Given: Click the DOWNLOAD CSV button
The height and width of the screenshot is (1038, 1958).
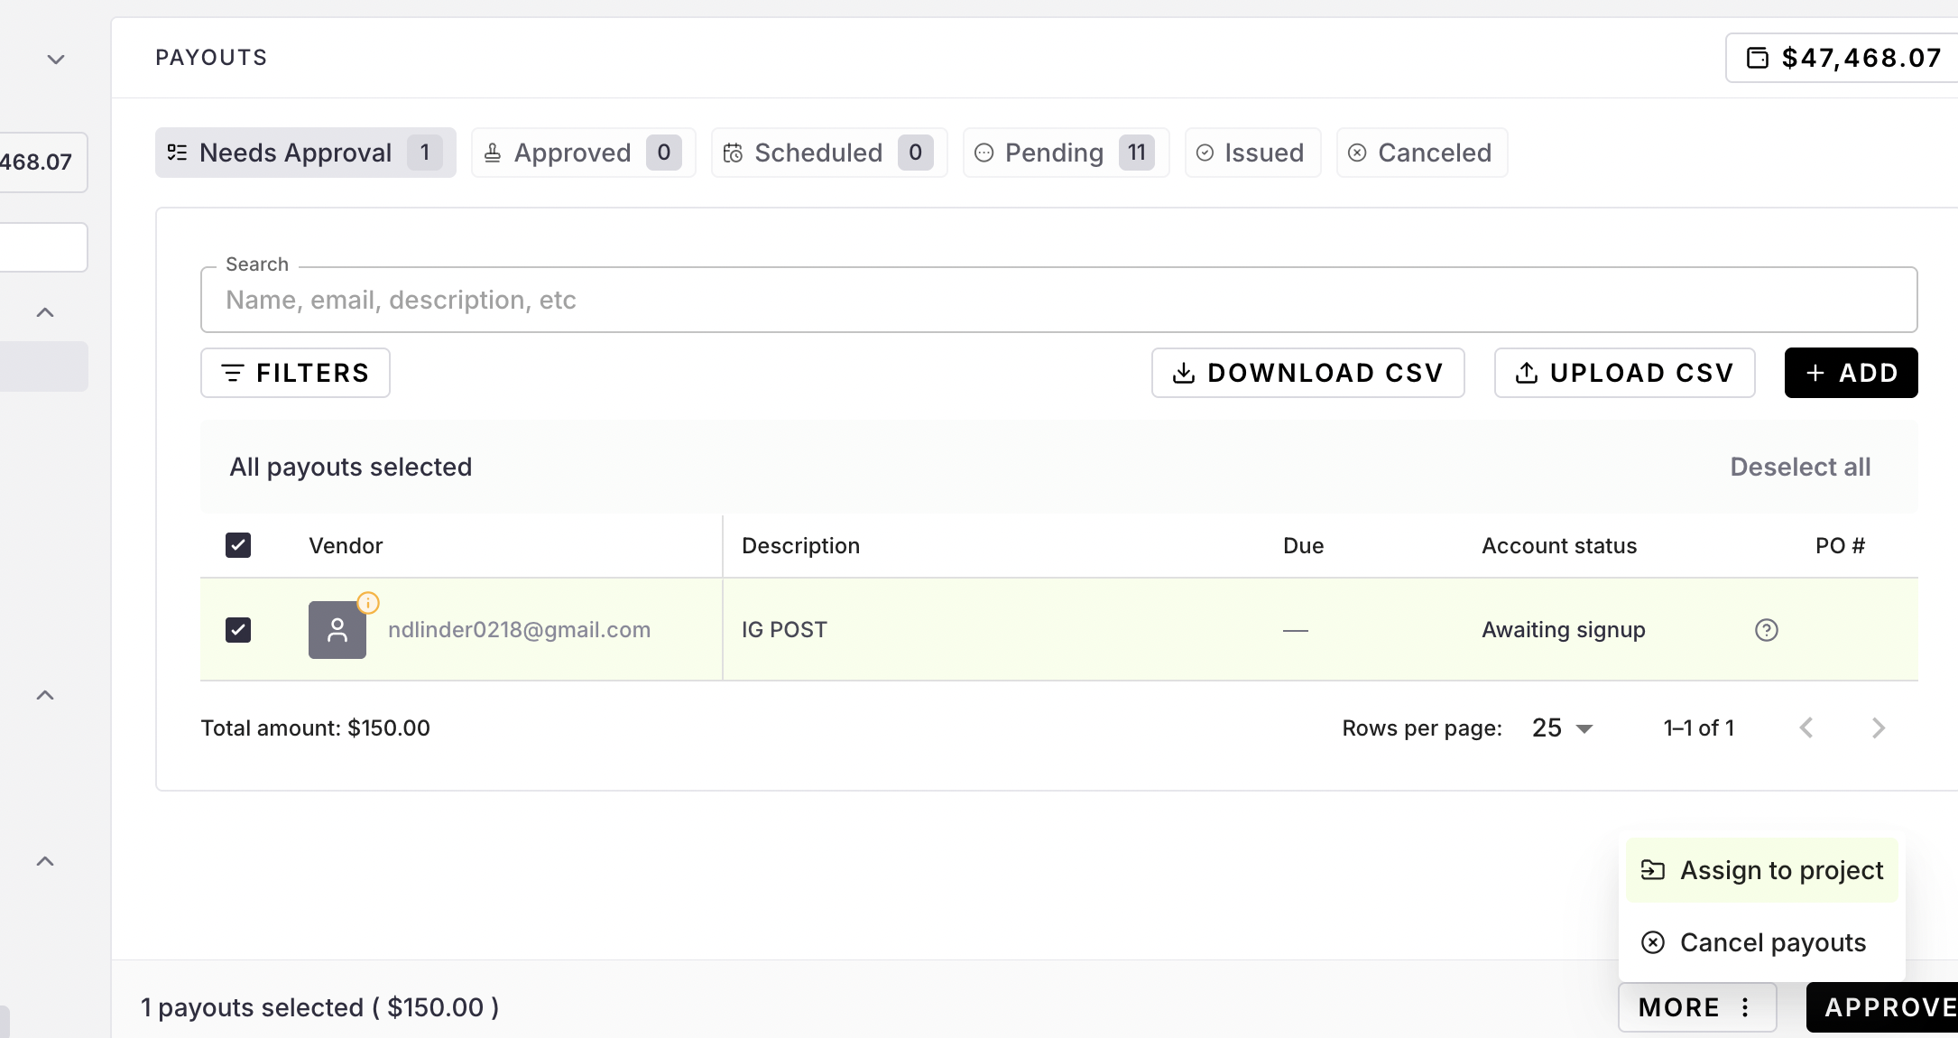Looking at the screenshot, I should point(1307,373).
